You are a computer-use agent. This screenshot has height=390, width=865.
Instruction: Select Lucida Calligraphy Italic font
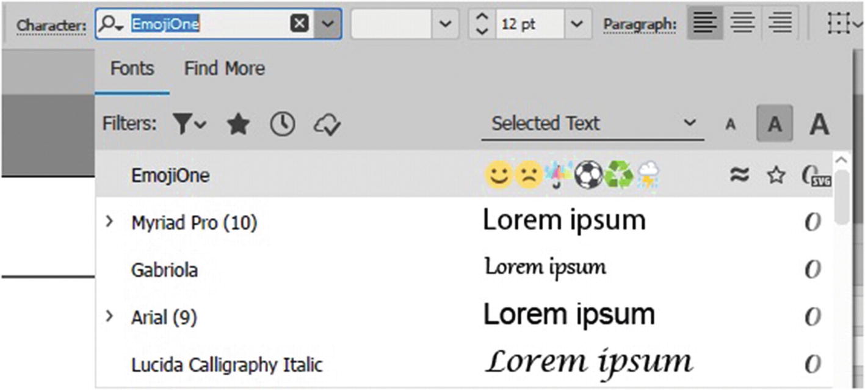tap(226, 365)
